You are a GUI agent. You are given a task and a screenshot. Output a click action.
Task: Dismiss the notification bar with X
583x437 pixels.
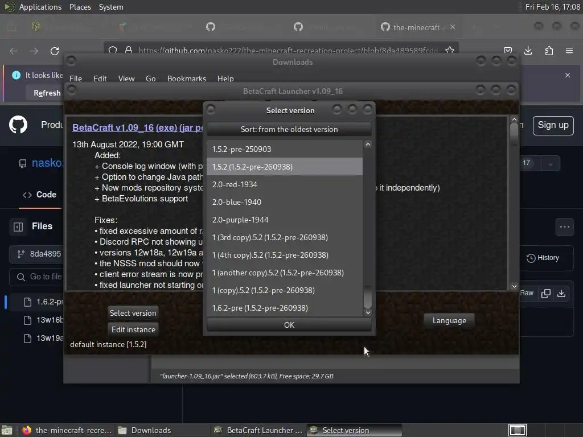pyautogui.click(x=568, y=75)
